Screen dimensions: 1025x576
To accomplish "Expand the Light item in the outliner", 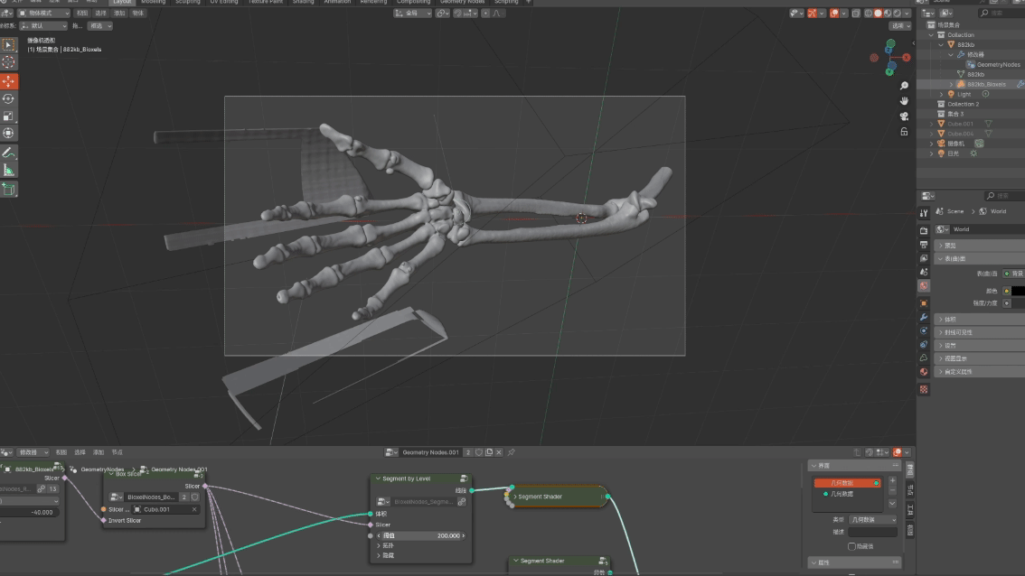I will coord(941,94).
